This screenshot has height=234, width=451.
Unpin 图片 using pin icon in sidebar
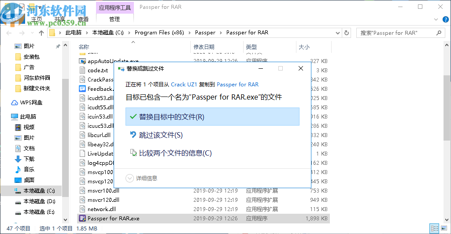pos(58,46)
